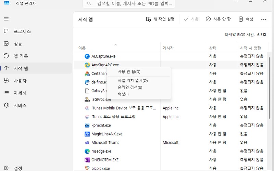The height and width of the screenshot is (171, 274).
Task: Click iTunes 보조 응용 프로그램 icon
Action: click(x=87, y=117)
